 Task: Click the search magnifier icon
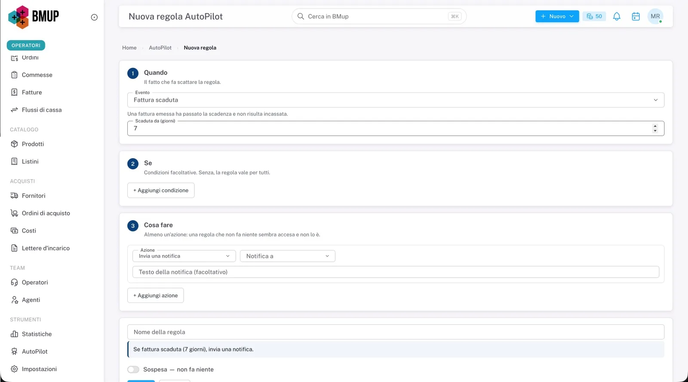[x=301, y=16]
